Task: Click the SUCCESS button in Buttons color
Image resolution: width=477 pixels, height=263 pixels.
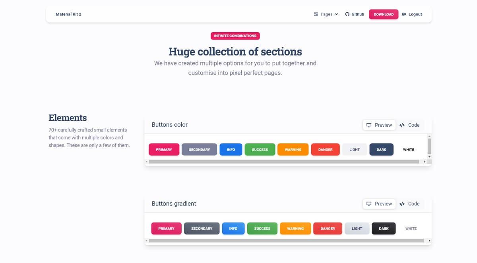Action: tap(260, 149)
